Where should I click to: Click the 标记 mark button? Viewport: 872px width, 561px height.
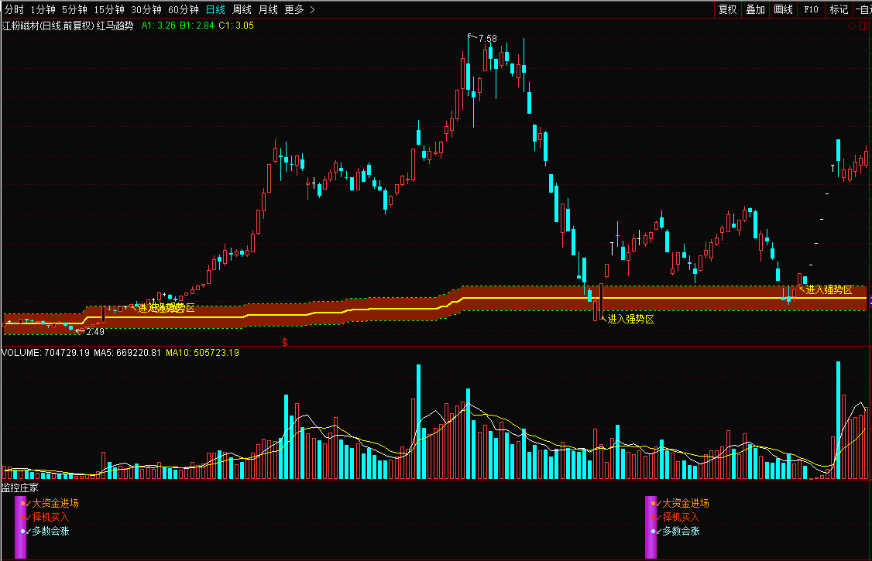[839, 9]
